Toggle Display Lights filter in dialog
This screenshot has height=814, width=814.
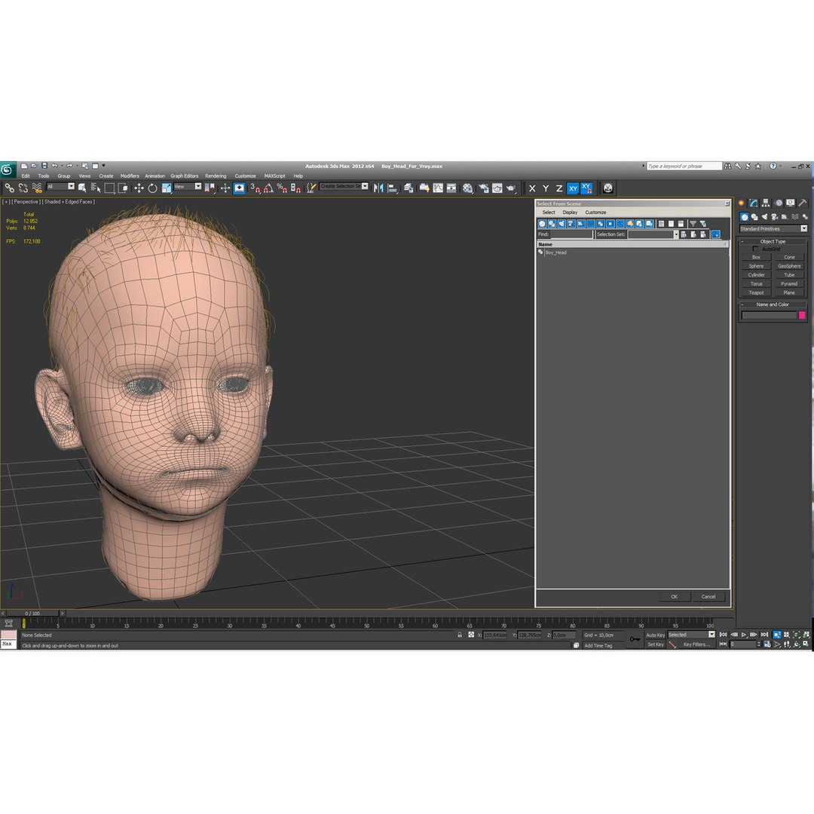(x=562, y=224)
